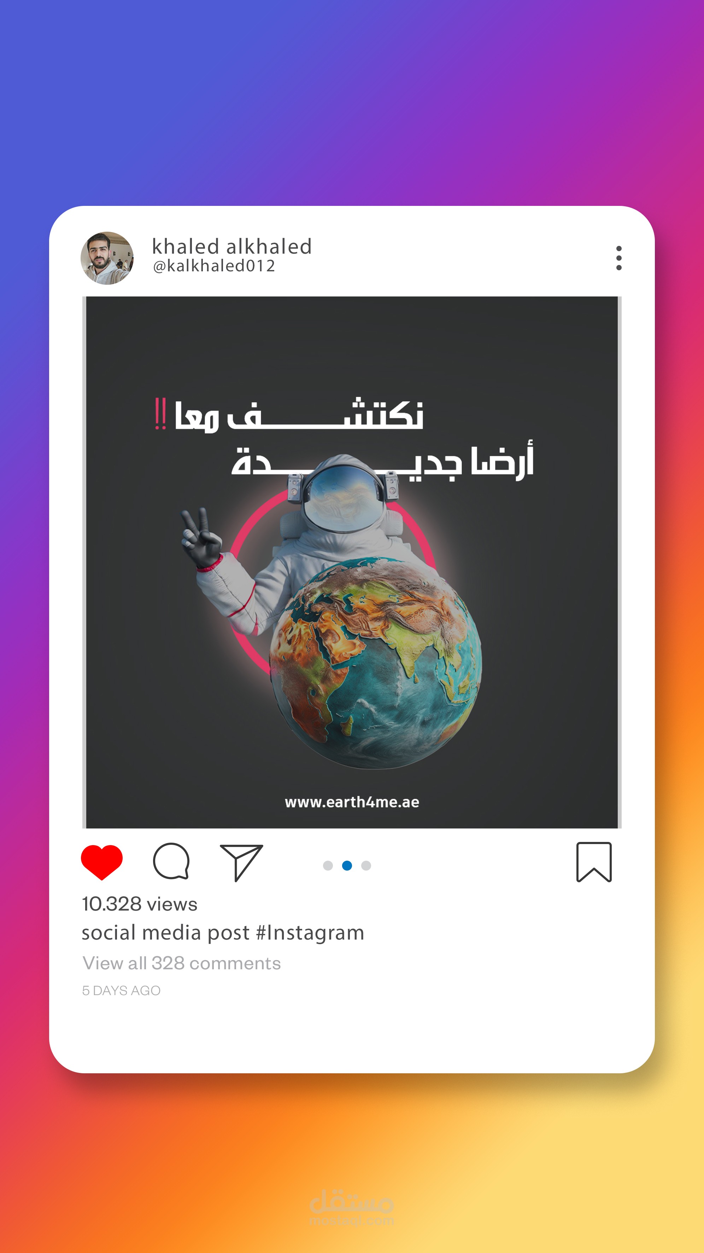Open comments via speech bubble icon
Screen dimensions: 704x1253
pos(171,861)
